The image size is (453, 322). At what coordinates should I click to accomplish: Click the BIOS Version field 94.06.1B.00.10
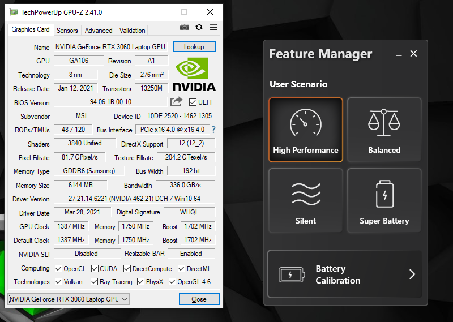[x=110, y=102]
